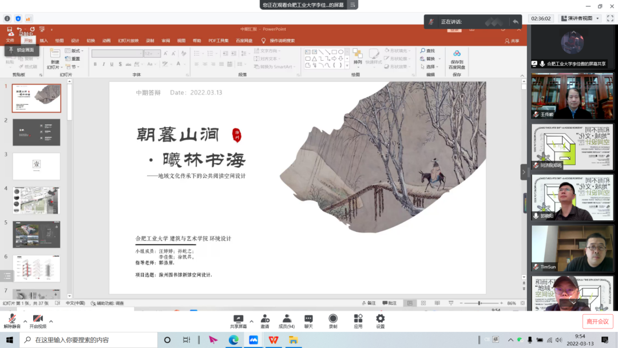Select slide 4 thumbnail
This screenshot has width=618, height=348.
(x=36, y=200)
